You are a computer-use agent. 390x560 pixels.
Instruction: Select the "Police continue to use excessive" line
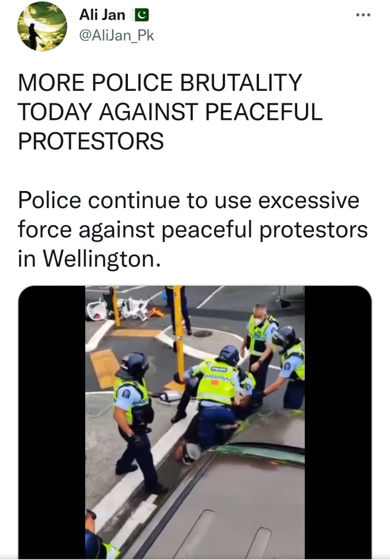pos(188,200)
